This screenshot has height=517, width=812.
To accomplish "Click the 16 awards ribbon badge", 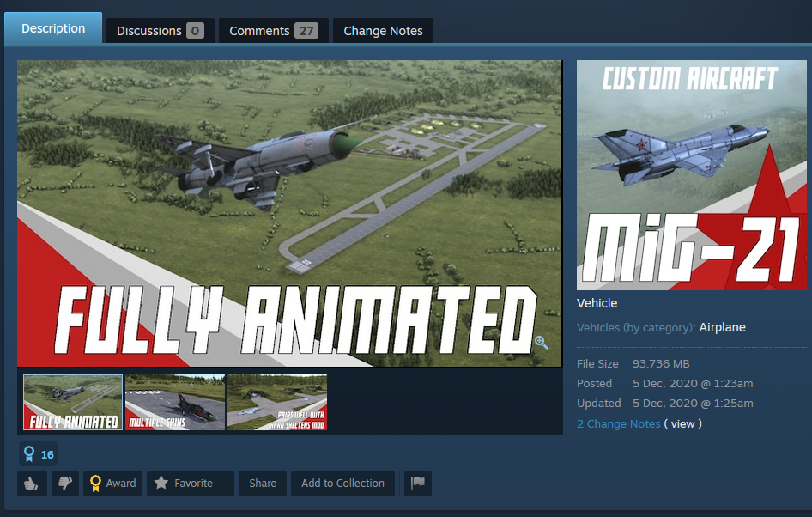I will point(39,454).
